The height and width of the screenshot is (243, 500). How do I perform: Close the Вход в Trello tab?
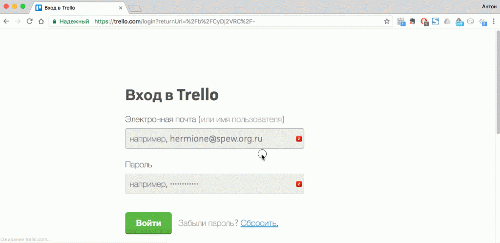point(121,8)
